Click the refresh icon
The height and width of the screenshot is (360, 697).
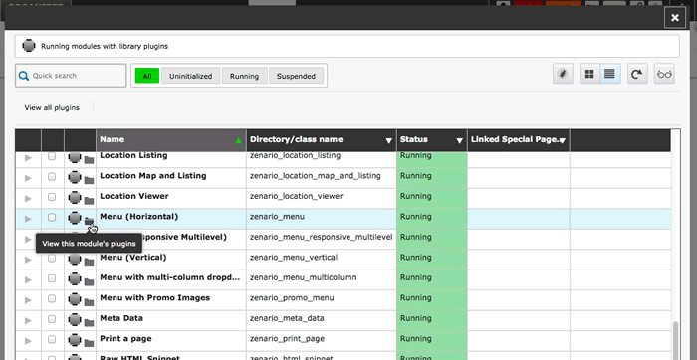tap(637, 74)
